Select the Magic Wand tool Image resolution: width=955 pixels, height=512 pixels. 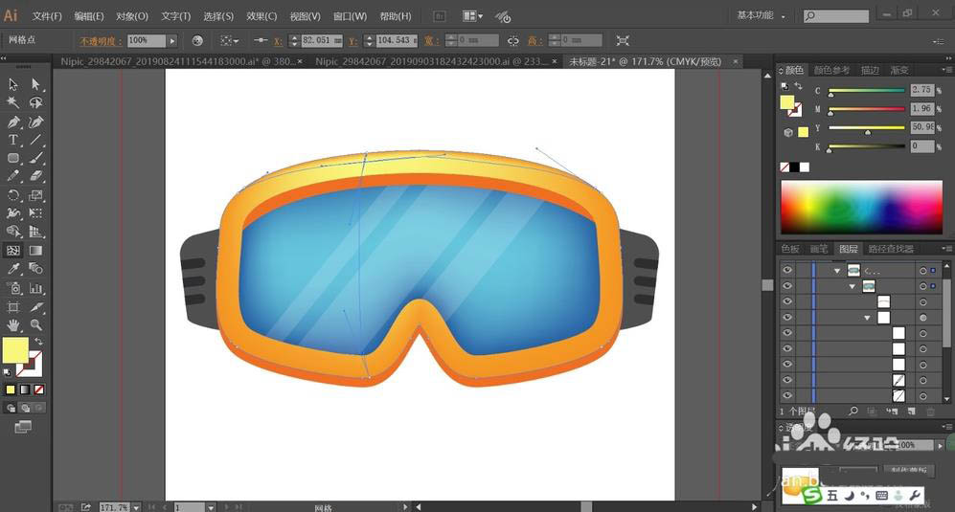[13, 102]
